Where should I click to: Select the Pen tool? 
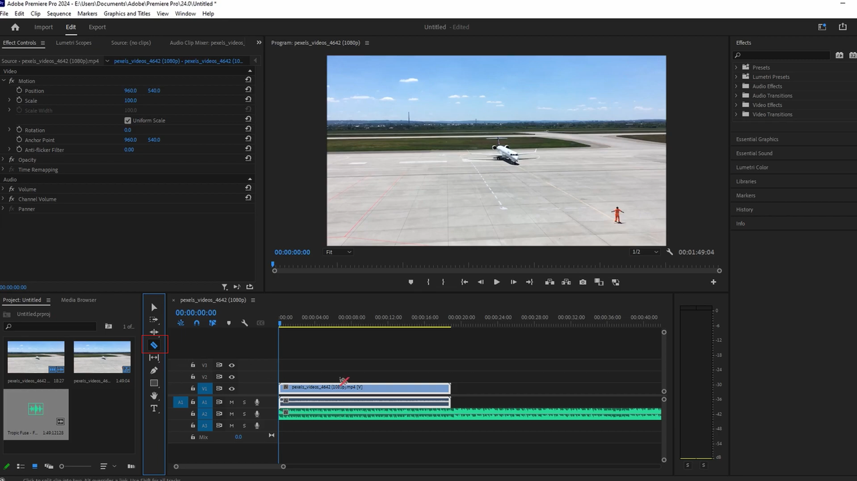tap(154, 371)
